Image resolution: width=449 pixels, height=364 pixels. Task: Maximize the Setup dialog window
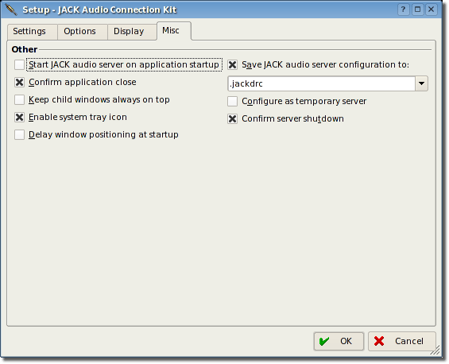(417, 10)
